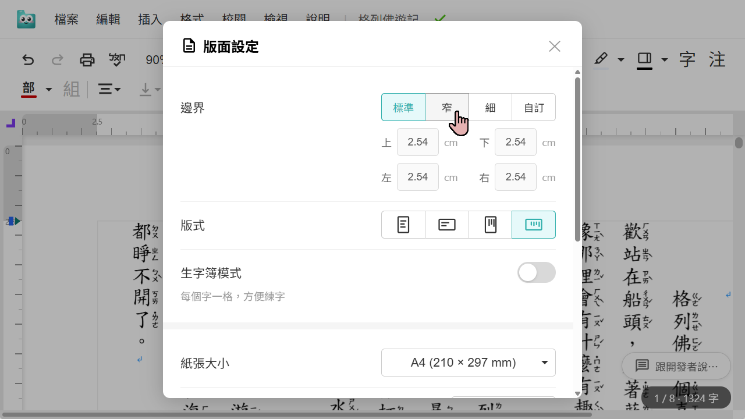Viewport: 745px width, 419px height.
Task: Click the green document saved checkmark
Action: (440, 18)
